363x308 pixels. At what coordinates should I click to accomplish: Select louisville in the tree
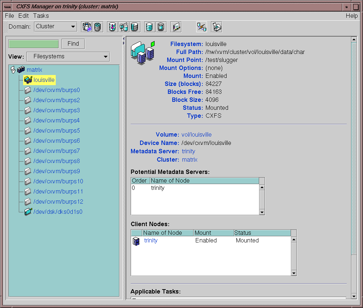44,80
